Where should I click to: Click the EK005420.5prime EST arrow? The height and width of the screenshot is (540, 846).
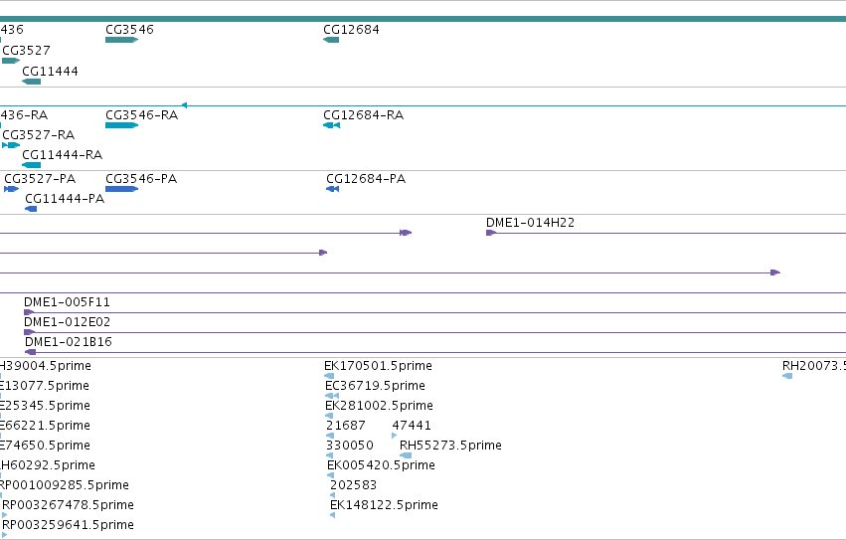click(x=331, y=475)
